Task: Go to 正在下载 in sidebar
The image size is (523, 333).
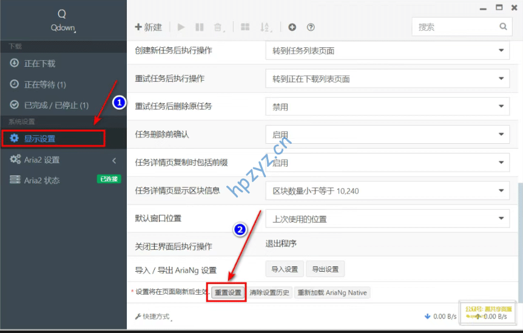Action: pyautogui.click(x=39, y=64)
